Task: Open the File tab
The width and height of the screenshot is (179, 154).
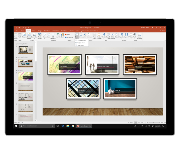Action: coord(17,31)
